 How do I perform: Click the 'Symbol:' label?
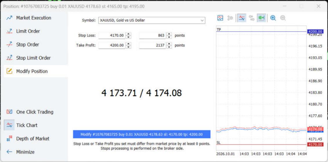point(89,20)
